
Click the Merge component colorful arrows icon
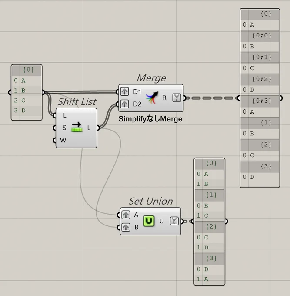tap(152, 98)
